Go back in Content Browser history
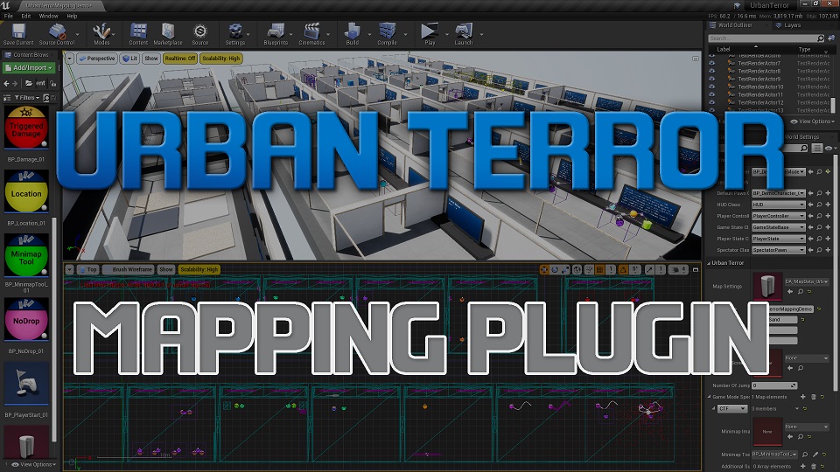The image size is (840, 472). [6, 84]
